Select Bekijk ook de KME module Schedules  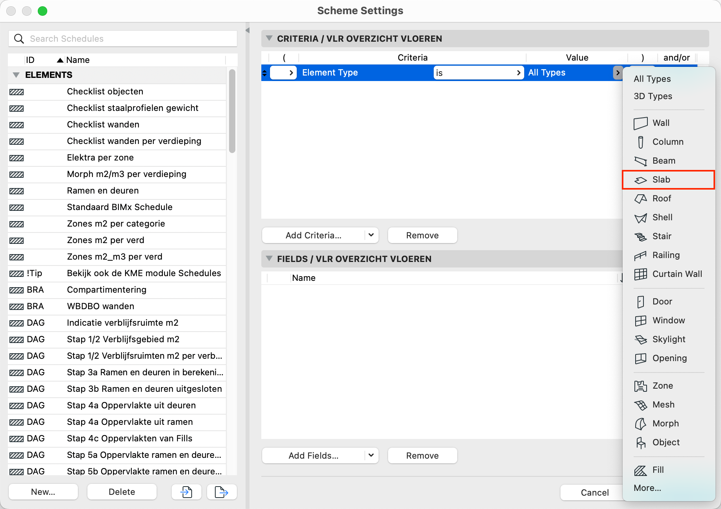pos(117,273)
